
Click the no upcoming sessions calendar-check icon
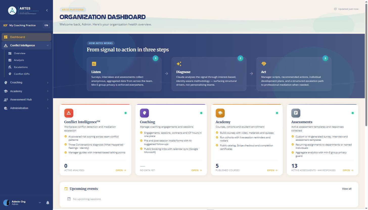[69, 199]
